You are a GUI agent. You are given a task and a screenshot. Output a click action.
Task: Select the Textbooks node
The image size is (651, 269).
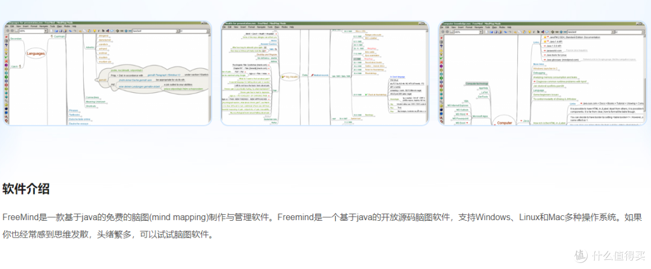point(74,115)
